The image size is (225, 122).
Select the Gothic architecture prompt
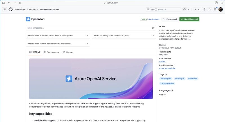[58, 44]
